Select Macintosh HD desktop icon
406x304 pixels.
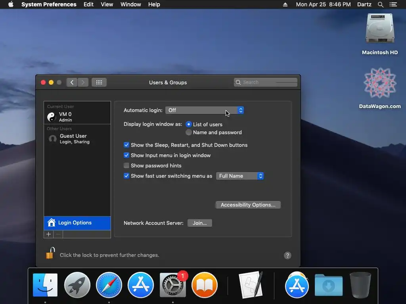380,35
